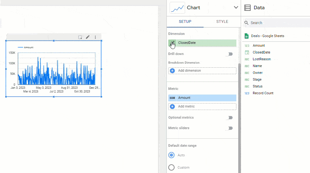This screenshot has width=310, height=173.
Task: Click the numeric type icon beside Amount field
Action: 247,46
